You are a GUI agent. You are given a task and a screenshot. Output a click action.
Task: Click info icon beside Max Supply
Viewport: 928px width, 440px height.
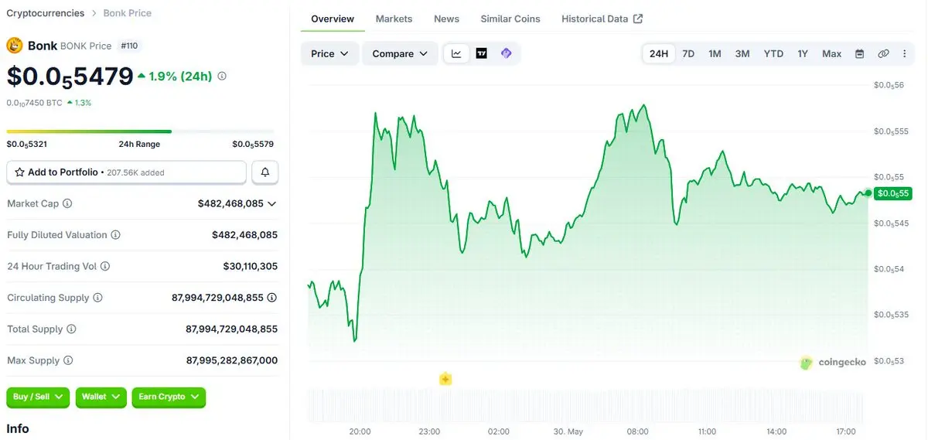point(68,360)
